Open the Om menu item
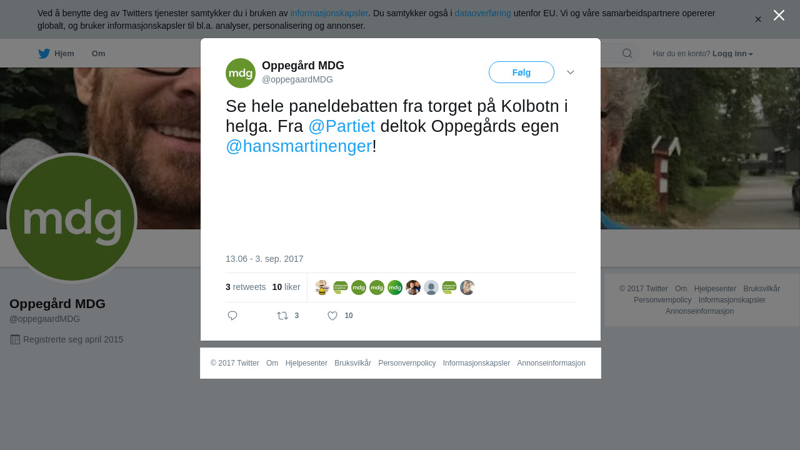800x450 pixels. 99,54
